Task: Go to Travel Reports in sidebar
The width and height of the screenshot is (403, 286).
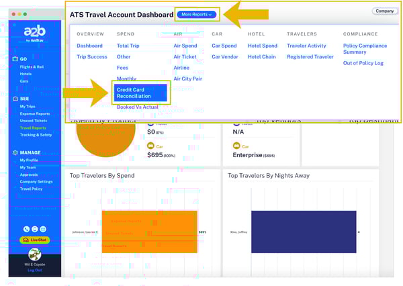Action: click(33, 128)
